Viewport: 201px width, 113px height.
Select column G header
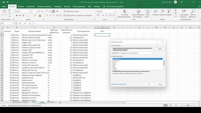click(x=102, y=27)
